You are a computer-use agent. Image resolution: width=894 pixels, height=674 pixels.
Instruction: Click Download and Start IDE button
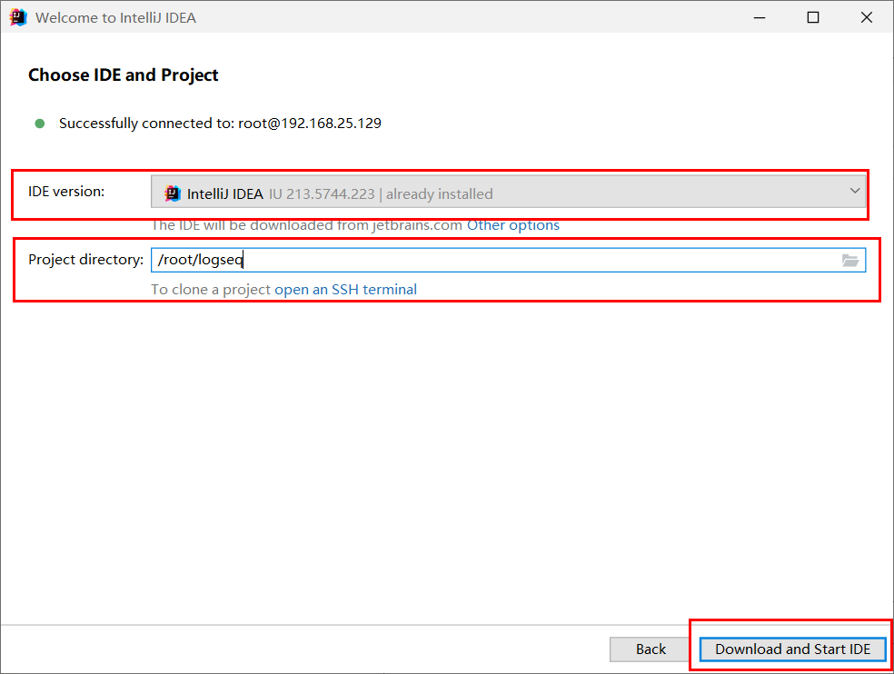[792, 649]
